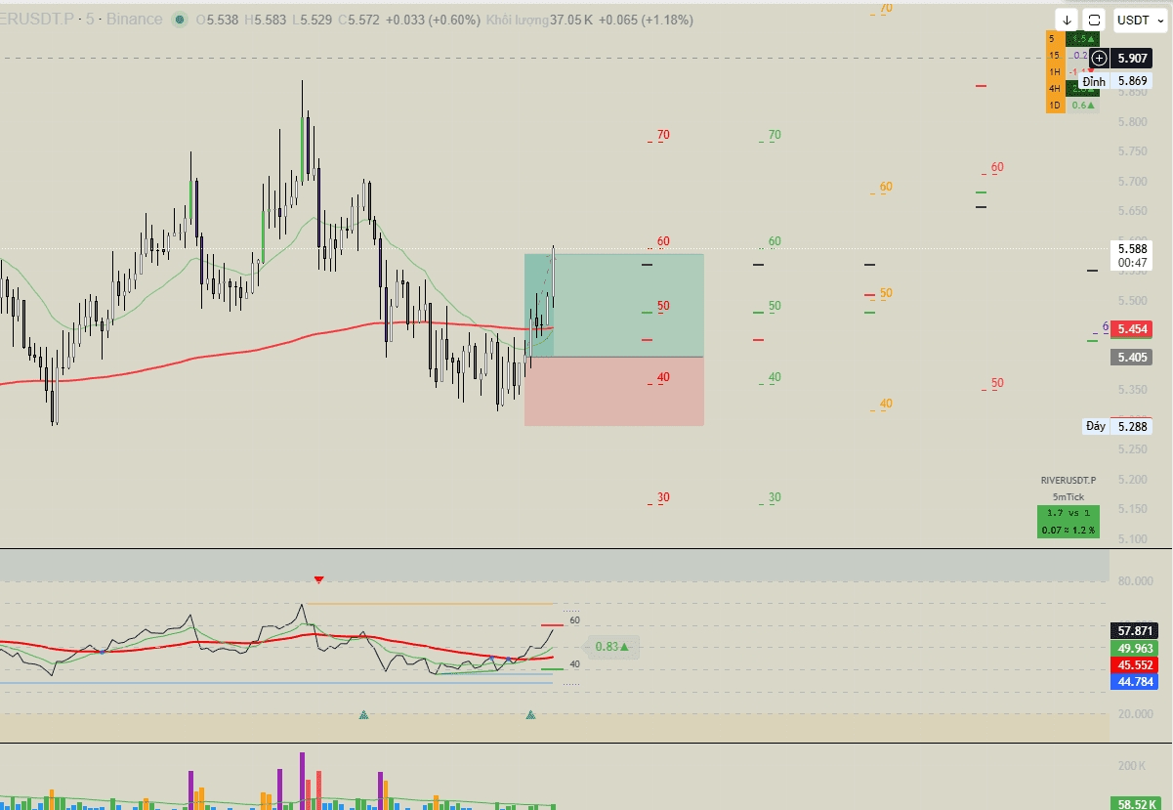
Task: Click the plus icon beside 5.907 price
Action: [1099, 58]
